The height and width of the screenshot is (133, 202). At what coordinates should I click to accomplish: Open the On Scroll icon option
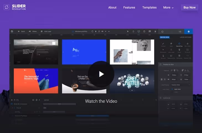tap(187, 51)
